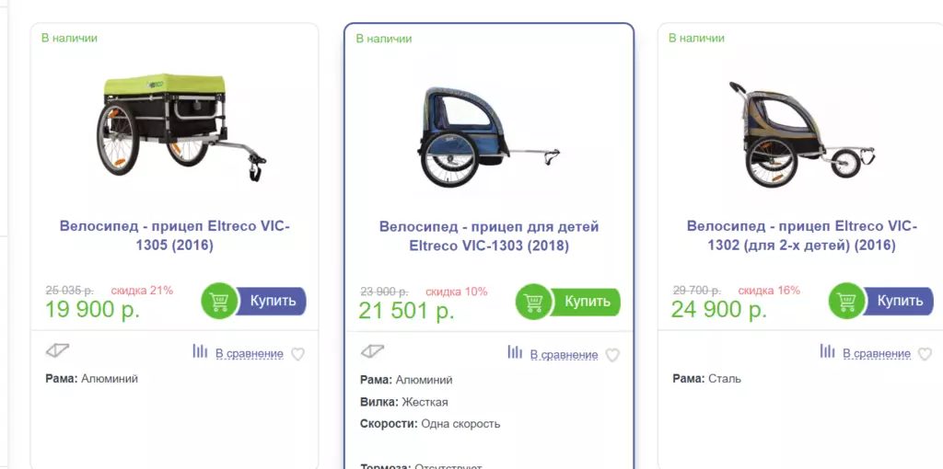Buy the Eltreco VIC-1302 with Купить

[x=900, y=301]
